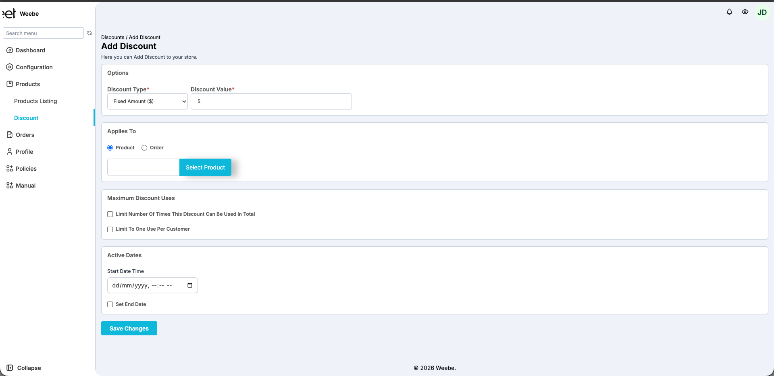Screen dimensions: 774x376
Task: Select the Order radio button
Action: coord(144,147)
